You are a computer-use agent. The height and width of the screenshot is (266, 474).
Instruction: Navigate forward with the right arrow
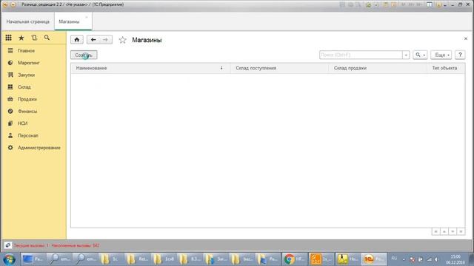105,40
